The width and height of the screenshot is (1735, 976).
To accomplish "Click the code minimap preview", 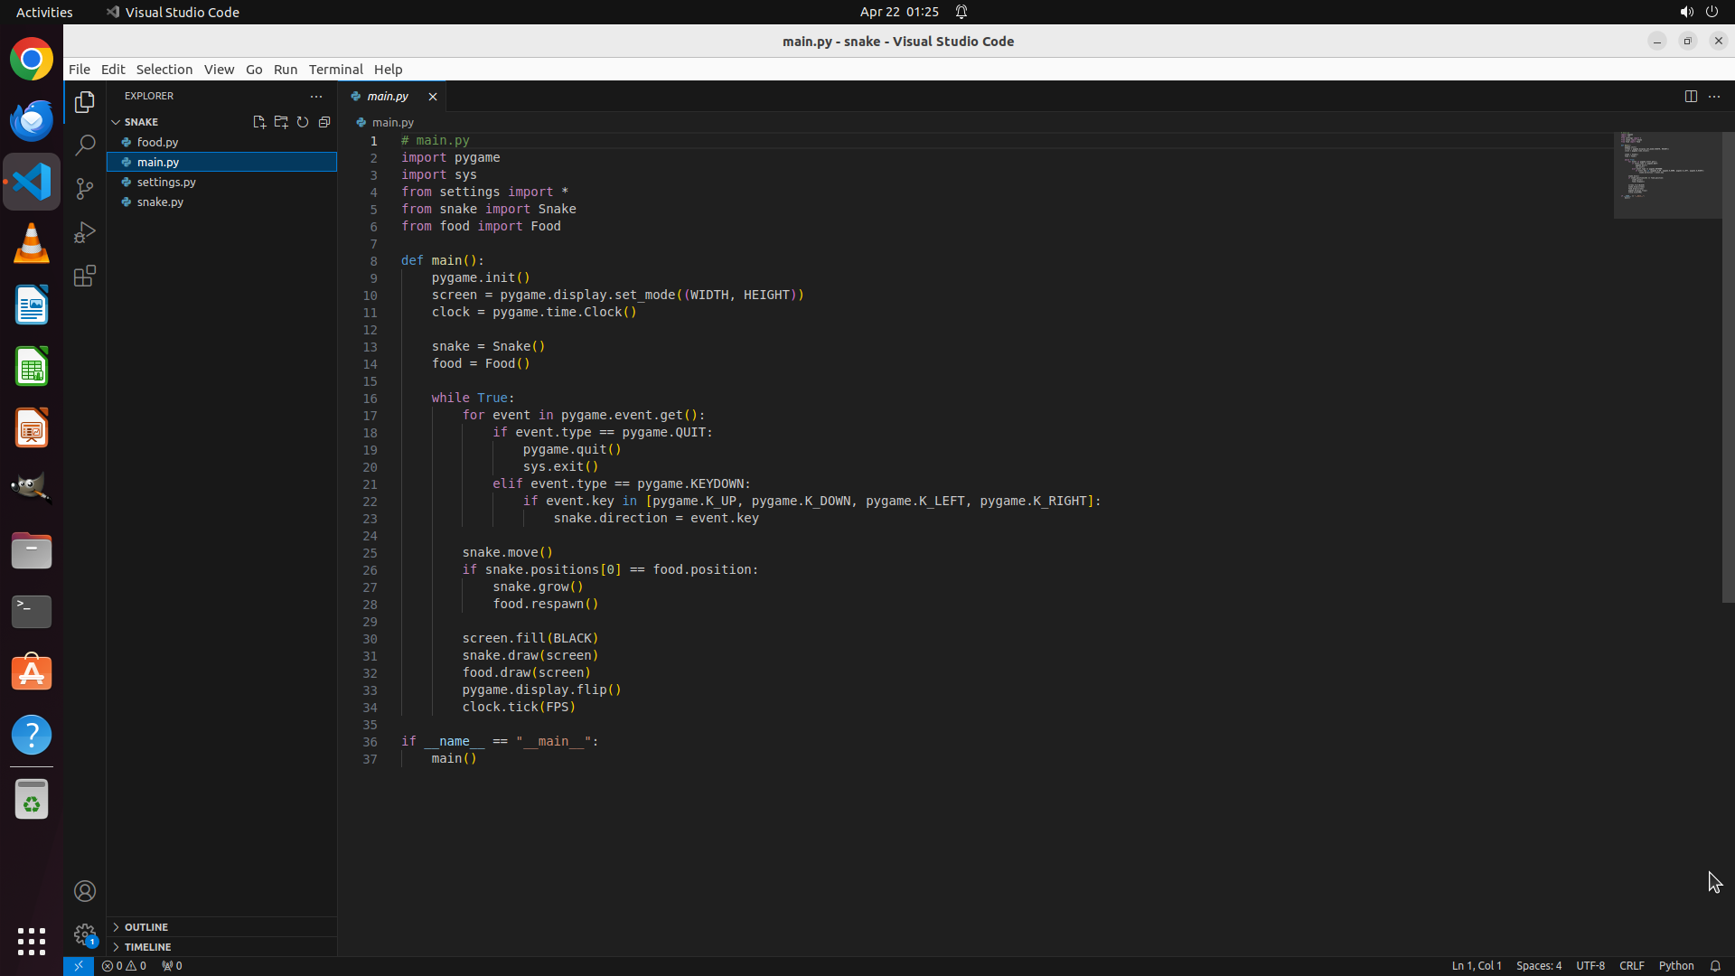I will point(1667,174).
